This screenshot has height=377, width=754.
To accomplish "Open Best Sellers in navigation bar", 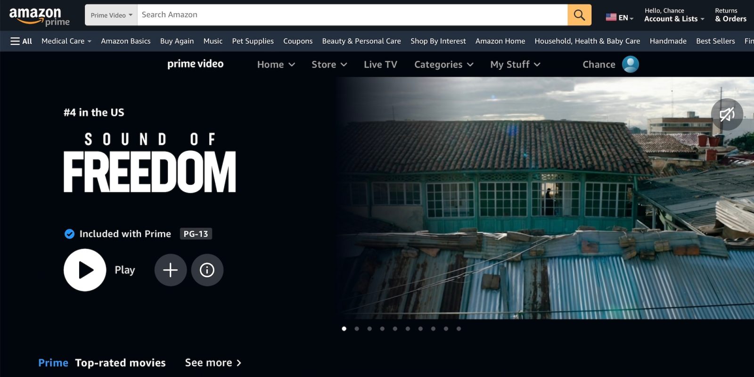I will click(x=715, y=41).
